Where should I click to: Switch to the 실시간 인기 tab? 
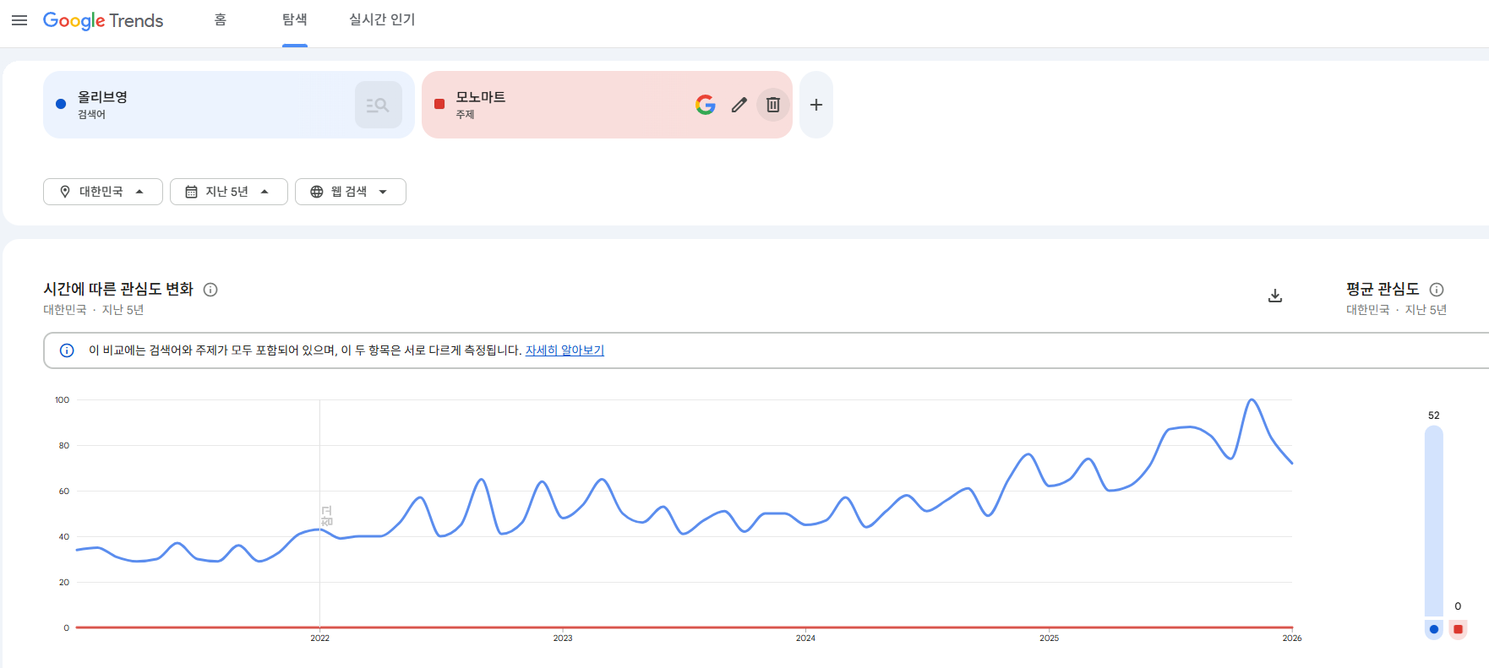tap(382, 19)
